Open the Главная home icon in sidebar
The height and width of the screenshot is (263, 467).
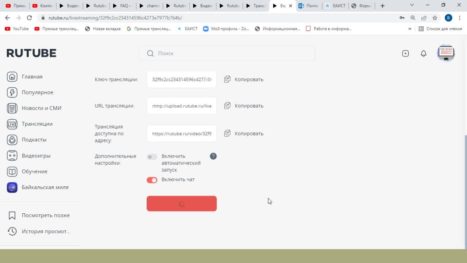(x=12, y=76)
